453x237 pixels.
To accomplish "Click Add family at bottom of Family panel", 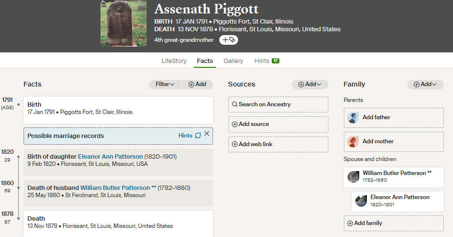I will coord(393,223).
